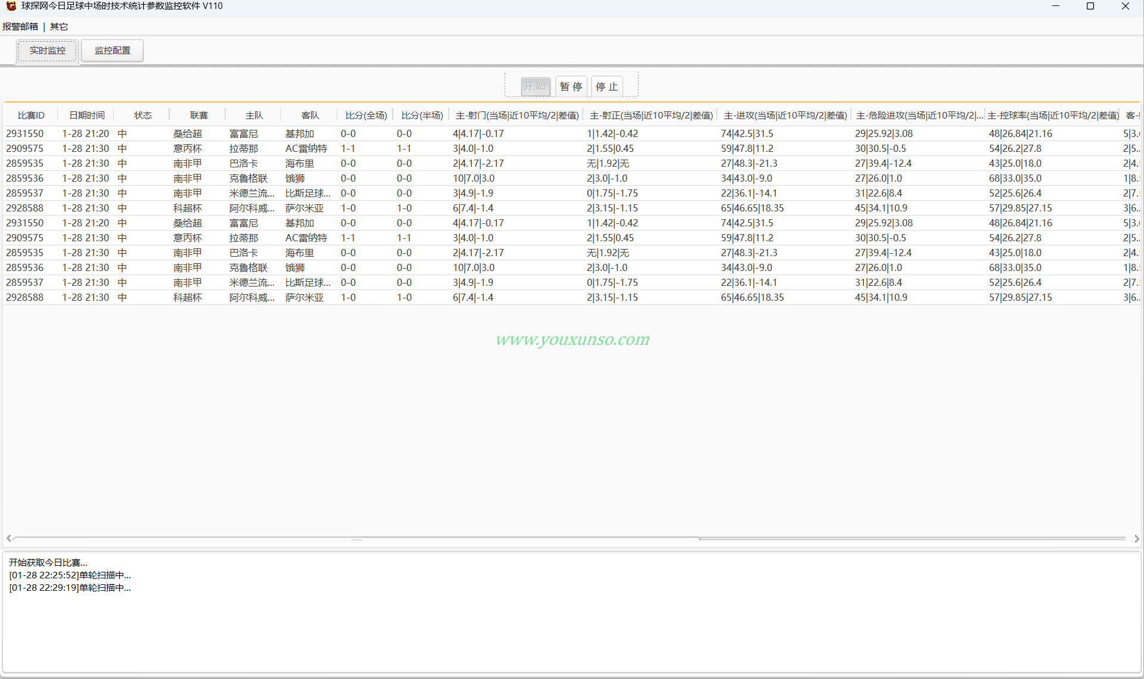
Task: Click the 暂停 button
Action: pyautogui.click(x=571, y=86)
